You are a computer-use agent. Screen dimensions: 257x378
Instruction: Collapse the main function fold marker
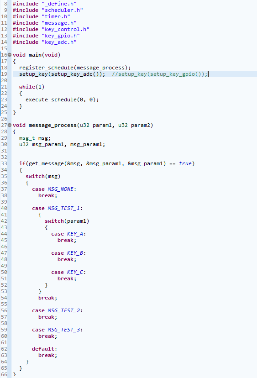point(10,55)
